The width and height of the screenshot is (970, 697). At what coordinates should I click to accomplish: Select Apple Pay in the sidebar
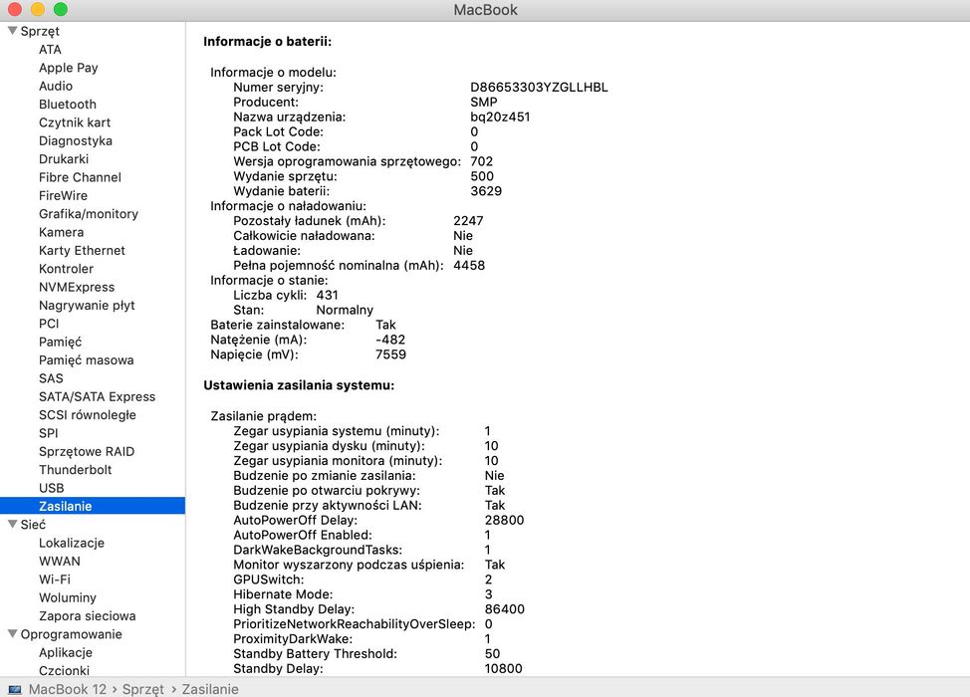coord(68,68)
